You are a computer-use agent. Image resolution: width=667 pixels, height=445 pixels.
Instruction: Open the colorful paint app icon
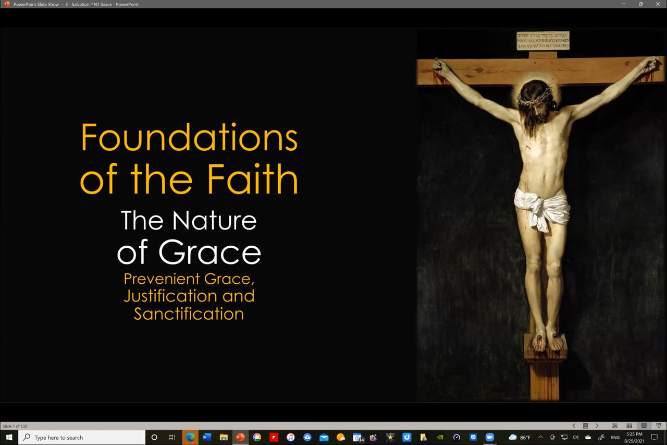point(373,437)
